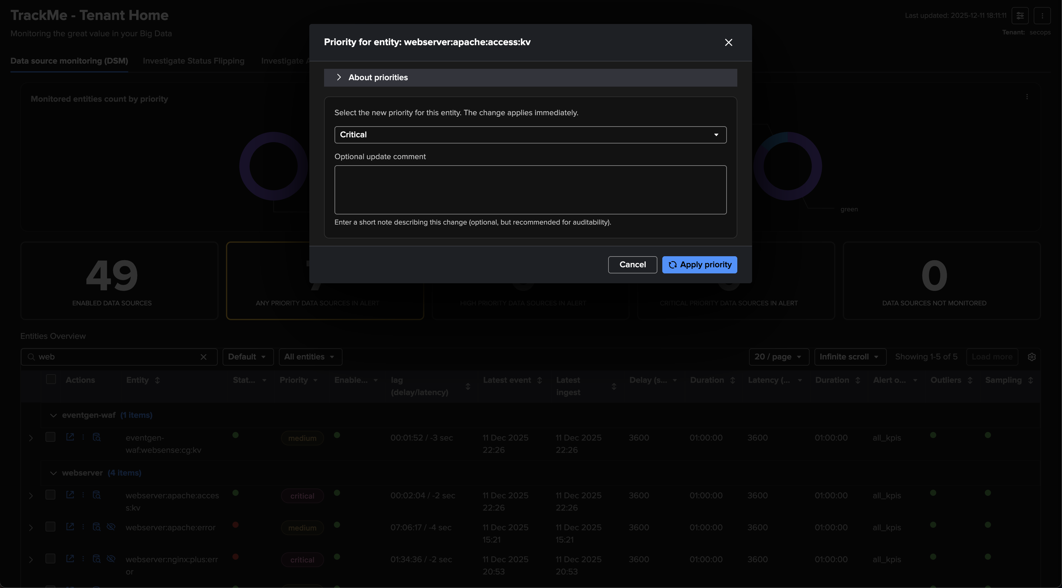Open the Critical priority dropdown
Viewport: 1062px width, 588px height.
pos(530,135)
